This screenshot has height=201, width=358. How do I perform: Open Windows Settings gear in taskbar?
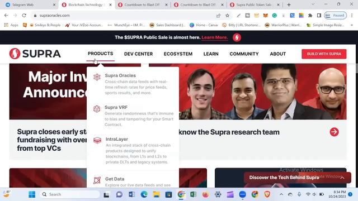coord(218,194)
